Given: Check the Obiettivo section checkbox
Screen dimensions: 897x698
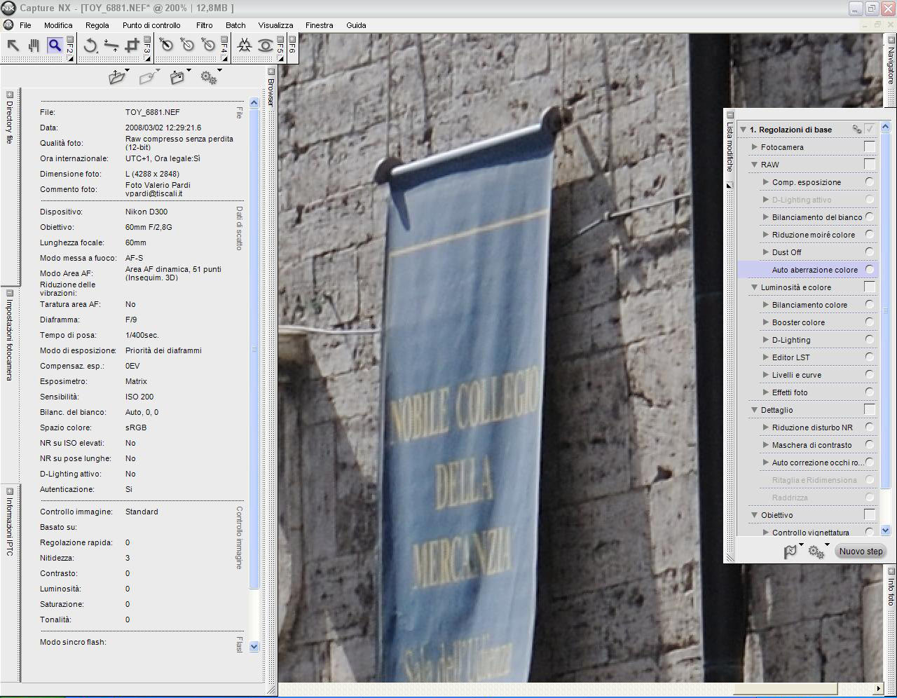Looking at the screenshot, I should 870,514.
